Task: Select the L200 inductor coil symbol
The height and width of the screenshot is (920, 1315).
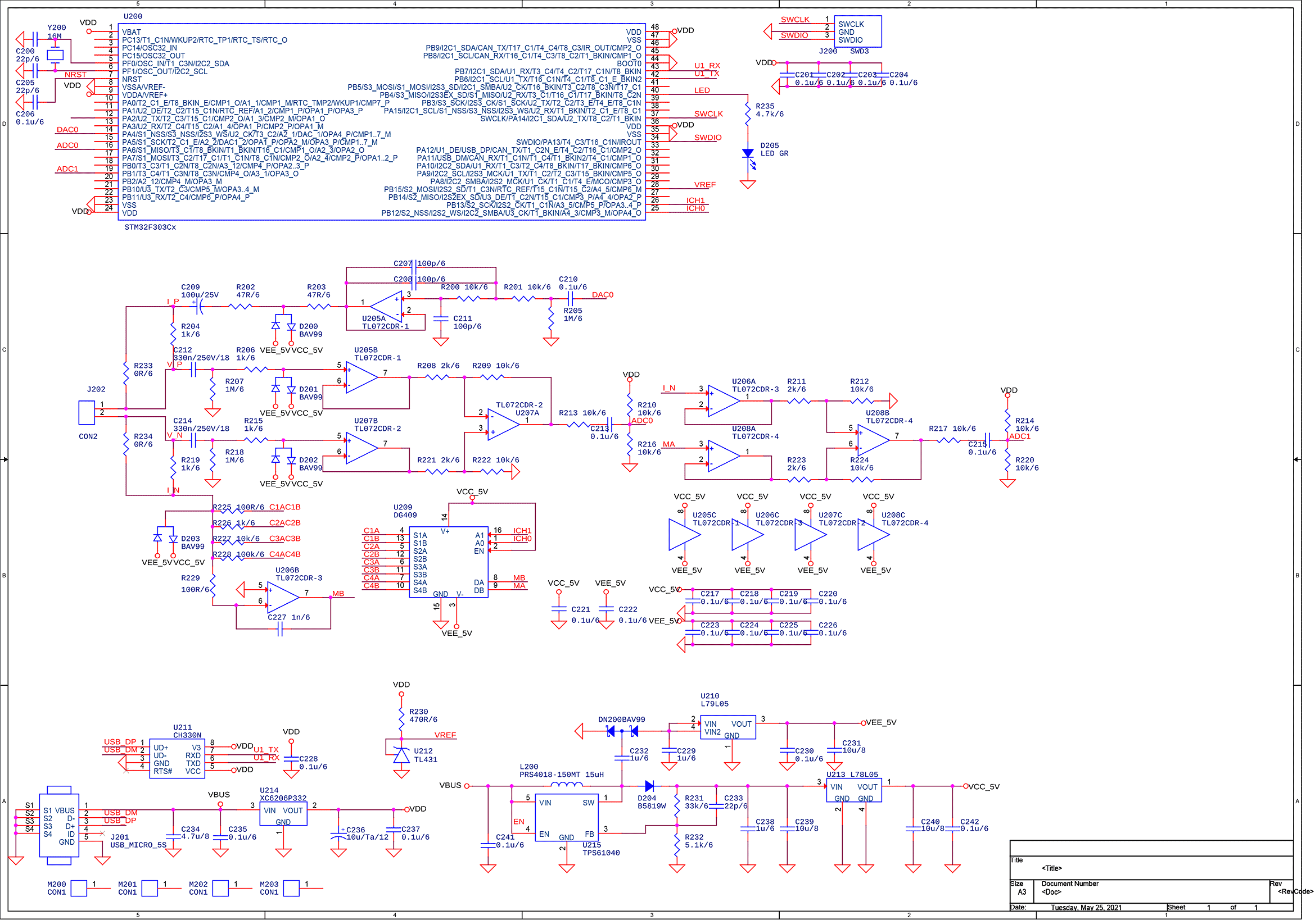Action: (566, 785)
